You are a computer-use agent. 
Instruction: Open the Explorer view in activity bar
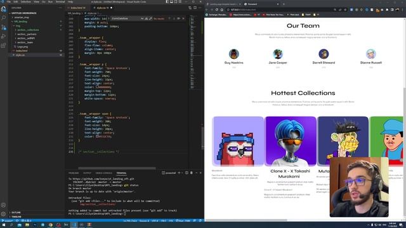coord(3,9)
